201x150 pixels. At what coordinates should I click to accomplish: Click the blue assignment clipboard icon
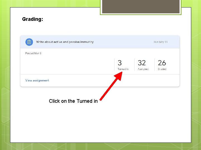[x=29, y=42]
